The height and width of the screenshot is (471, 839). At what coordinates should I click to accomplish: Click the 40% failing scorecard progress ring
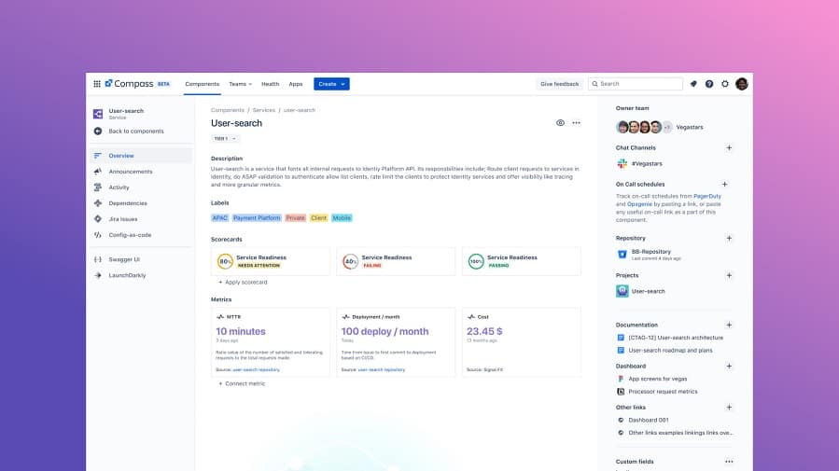351,261
